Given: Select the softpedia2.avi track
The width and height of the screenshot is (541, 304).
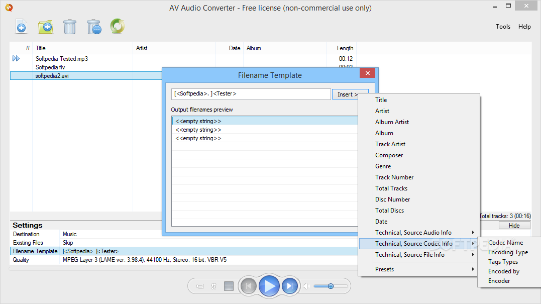Looking at the screenshot, I should 52,76.
